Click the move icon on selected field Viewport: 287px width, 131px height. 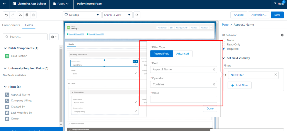pyautogui.click(x=134, y=61)
